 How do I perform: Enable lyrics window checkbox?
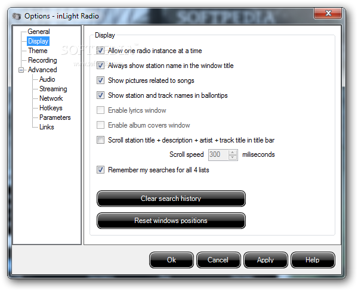click(x=100, y=110)
